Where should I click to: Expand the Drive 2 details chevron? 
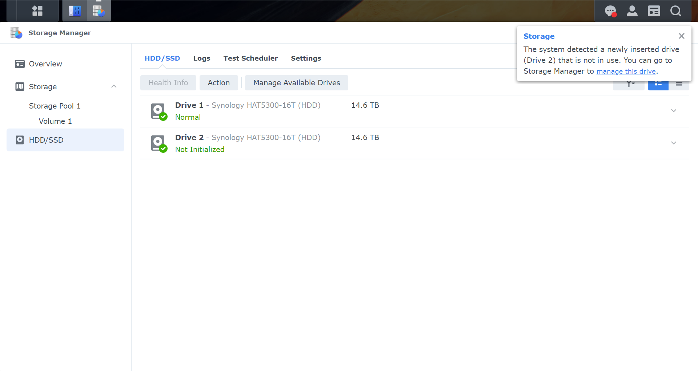[x=674, y=143]
